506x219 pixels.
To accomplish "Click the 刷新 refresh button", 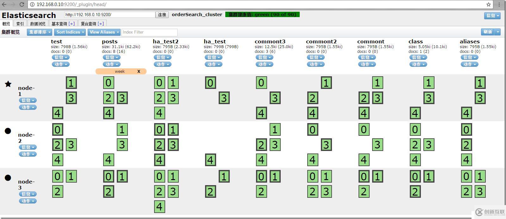I will pos(488,32).
